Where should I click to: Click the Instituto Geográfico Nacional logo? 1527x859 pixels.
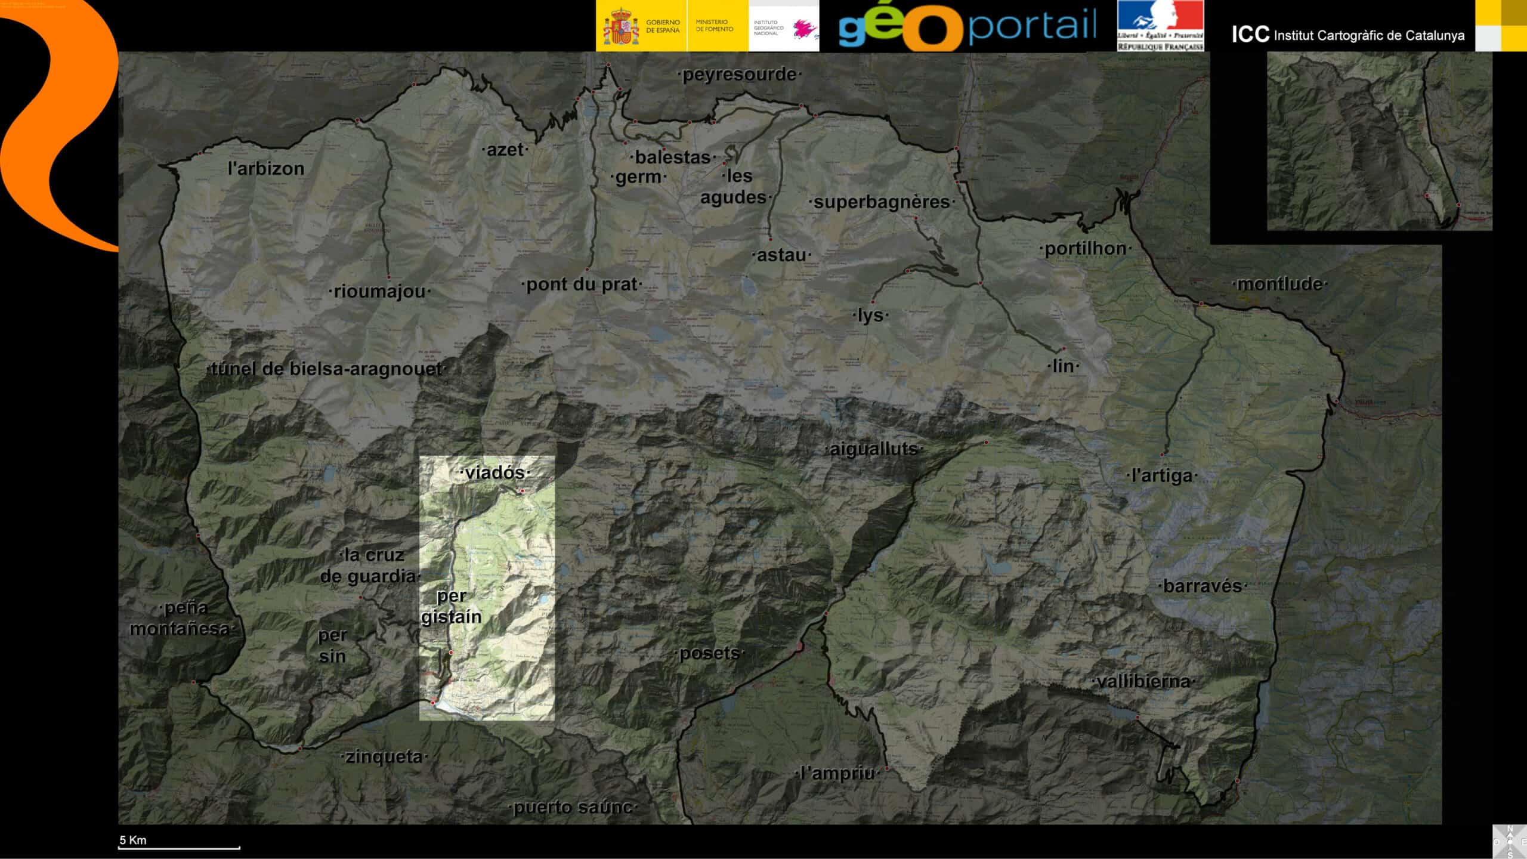click(784, 27)
